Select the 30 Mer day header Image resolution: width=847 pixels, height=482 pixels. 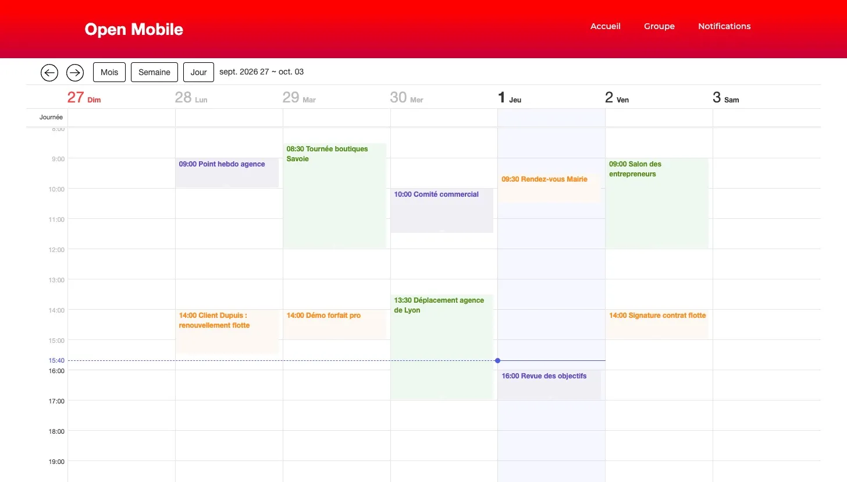point(407,97)
